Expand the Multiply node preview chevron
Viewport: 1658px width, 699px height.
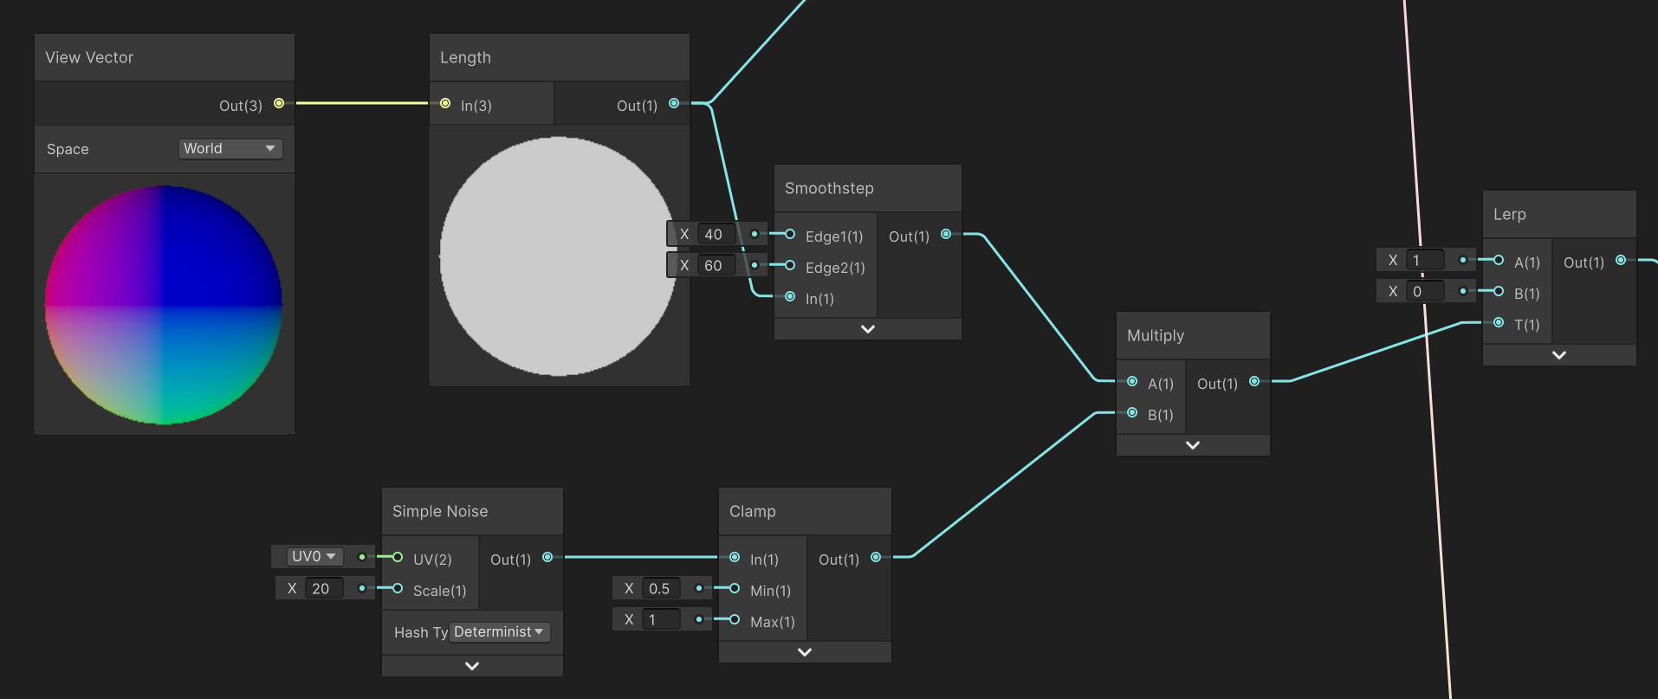coord(1193,445)
